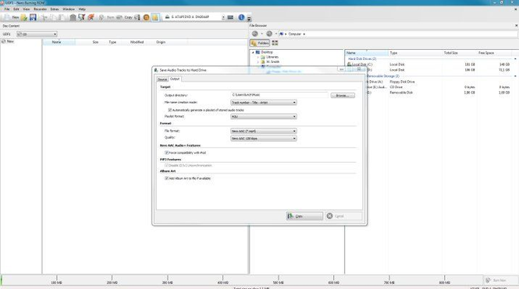
Task: Open the Edit menu
Action: (16, 9)
